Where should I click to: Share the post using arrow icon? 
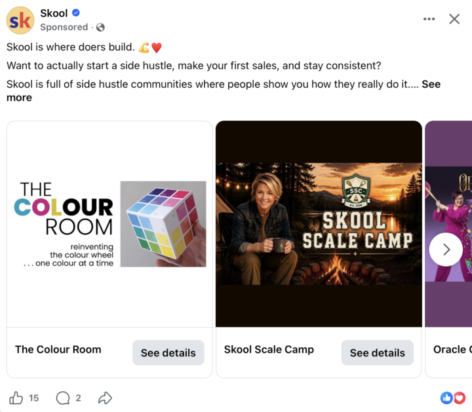point(105,398)
